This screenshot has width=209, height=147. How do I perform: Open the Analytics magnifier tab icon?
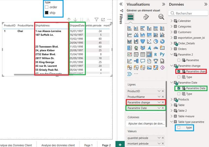[161, 17]
